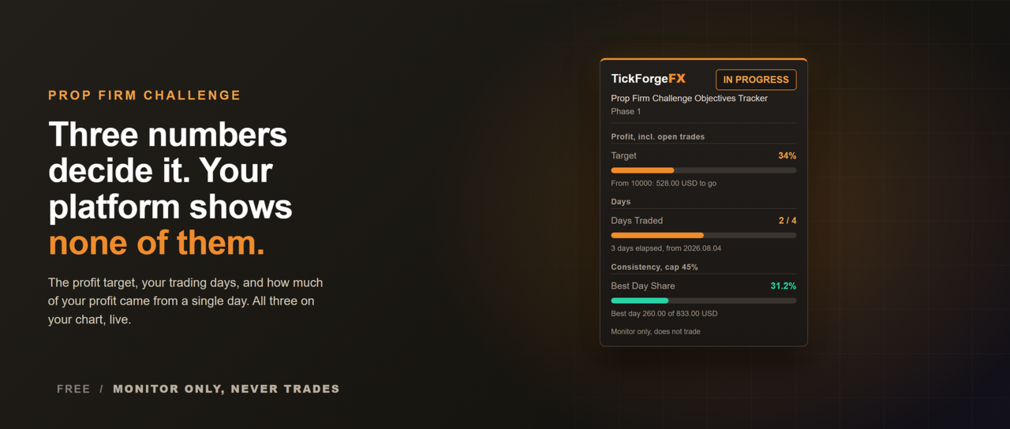Click the IN PROGRESS status badge
Screen dimensions: 1010x429
point(756,80)
